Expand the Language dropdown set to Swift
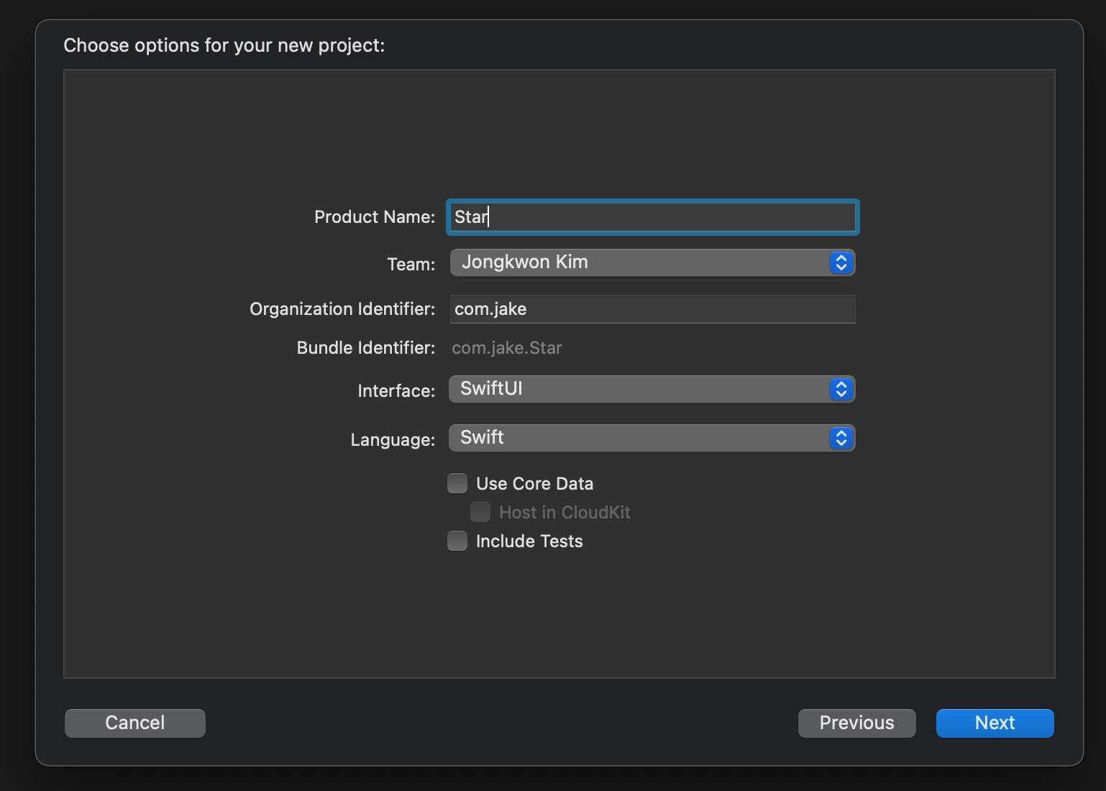 click(x=652, y=439)
